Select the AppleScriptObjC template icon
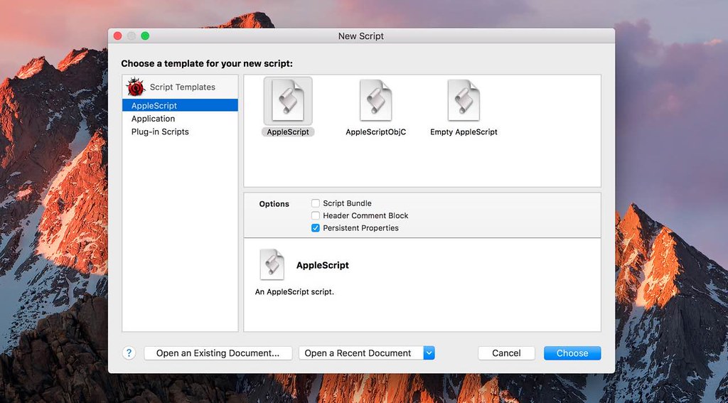This screenshot has width=728, height=403. (x=375, y=100)
